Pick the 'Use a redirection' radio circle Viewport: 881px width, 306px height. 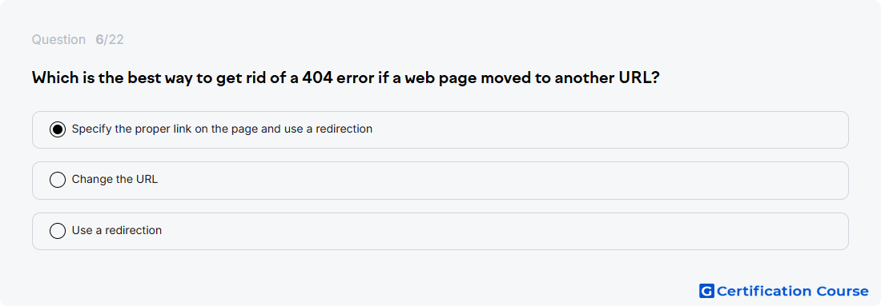(58, 230)
